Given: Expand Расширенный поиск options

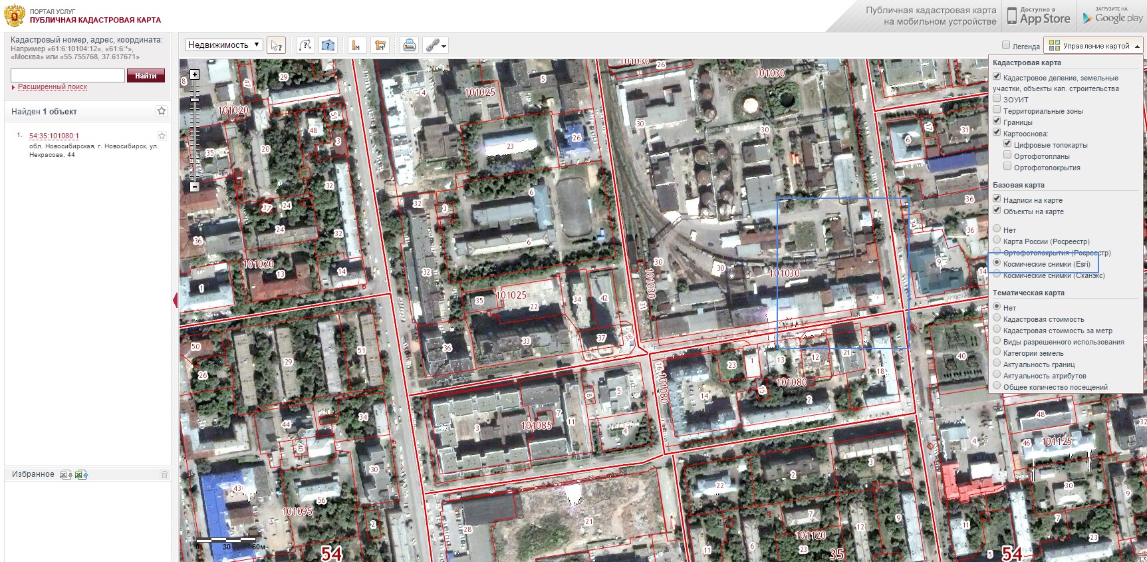Looking at the screenshot, I should (x=53, y=87).
